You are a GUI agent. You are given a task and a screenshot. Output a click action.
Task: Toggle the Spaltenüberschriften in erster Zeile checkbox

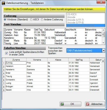coord(6,53)
